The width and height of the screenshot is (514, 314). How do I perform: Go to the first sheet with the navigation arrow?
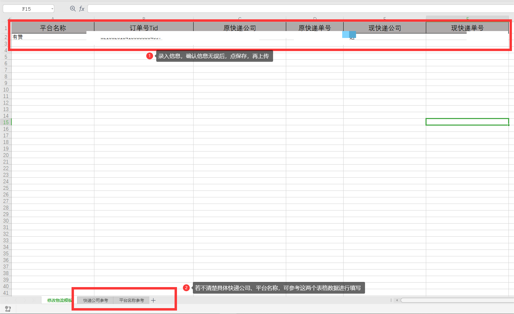click(7, 301)
